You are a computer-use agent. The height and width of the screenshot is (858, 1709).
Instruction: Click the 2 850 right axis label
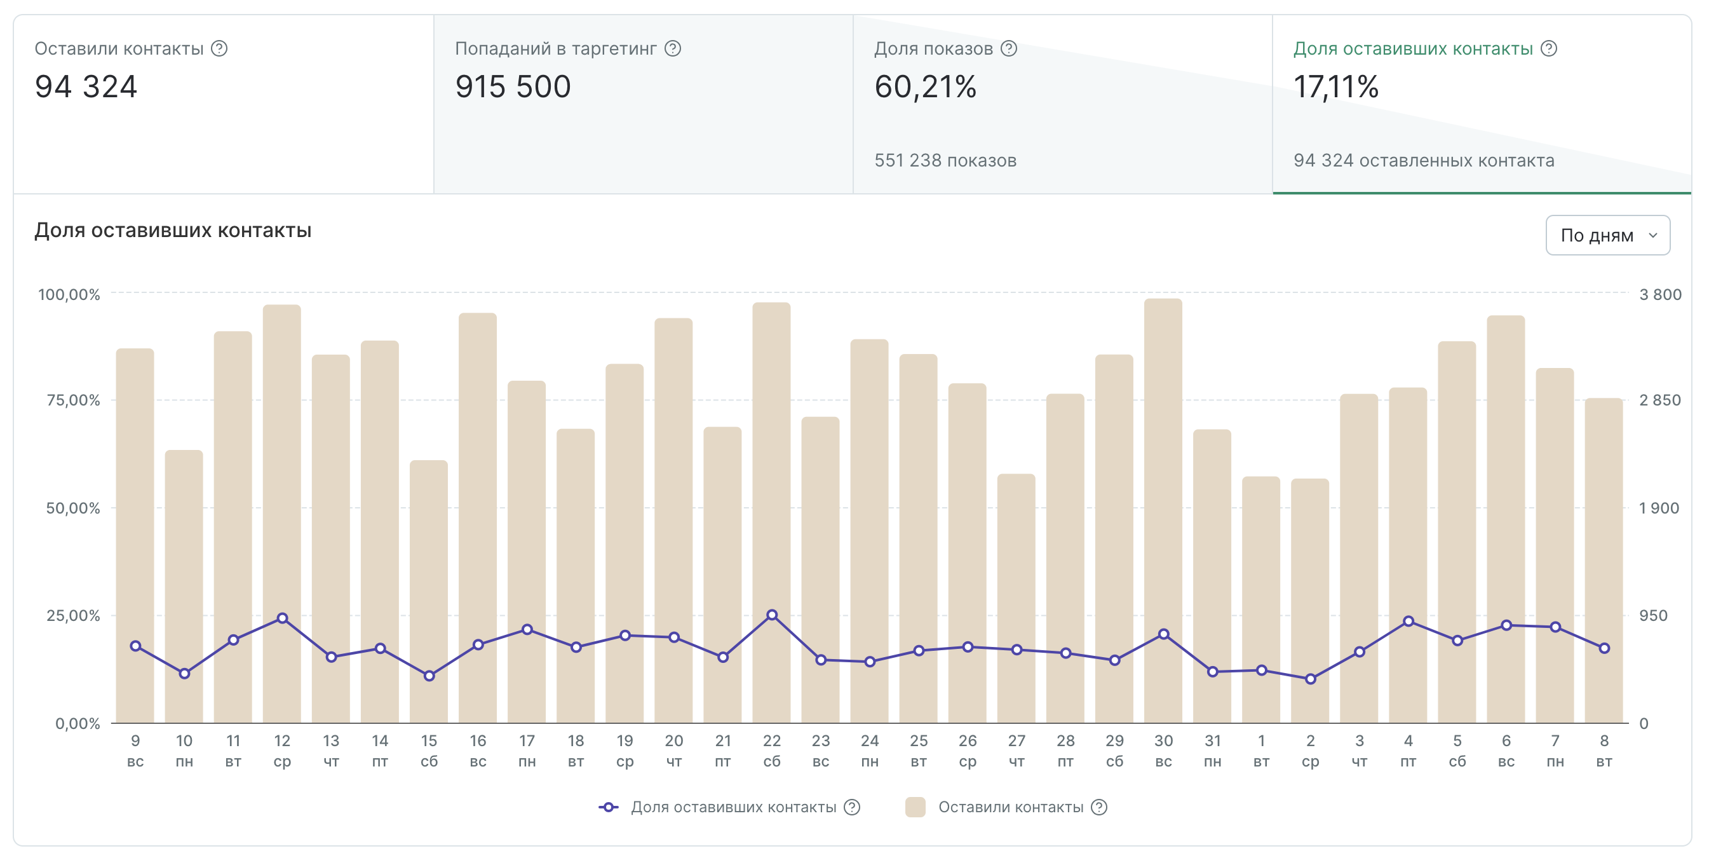click(x=1660, y=400)
